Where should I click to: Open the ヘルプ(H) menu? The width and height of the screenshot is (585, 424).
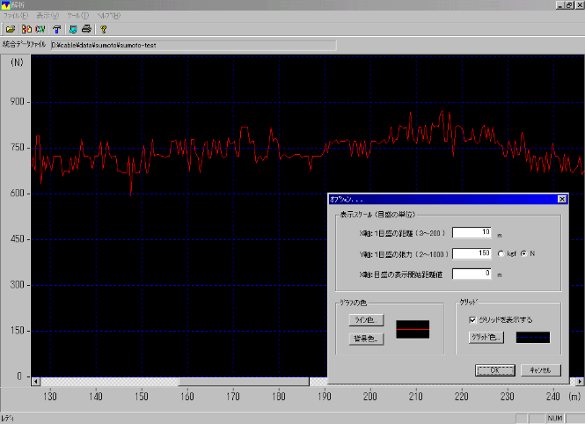108,16
